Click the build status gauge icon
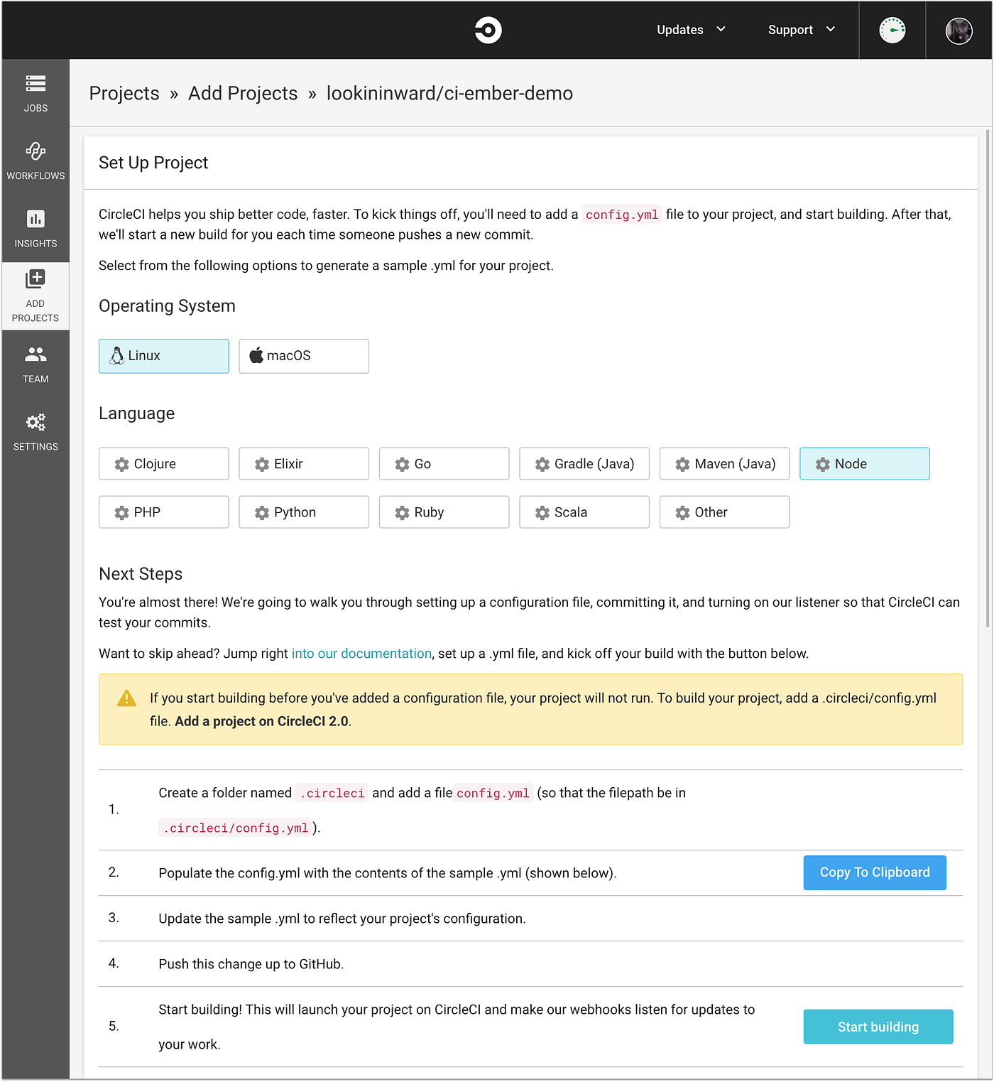Viewport: 994px width, 1082px height. click(x=892, y=30)
